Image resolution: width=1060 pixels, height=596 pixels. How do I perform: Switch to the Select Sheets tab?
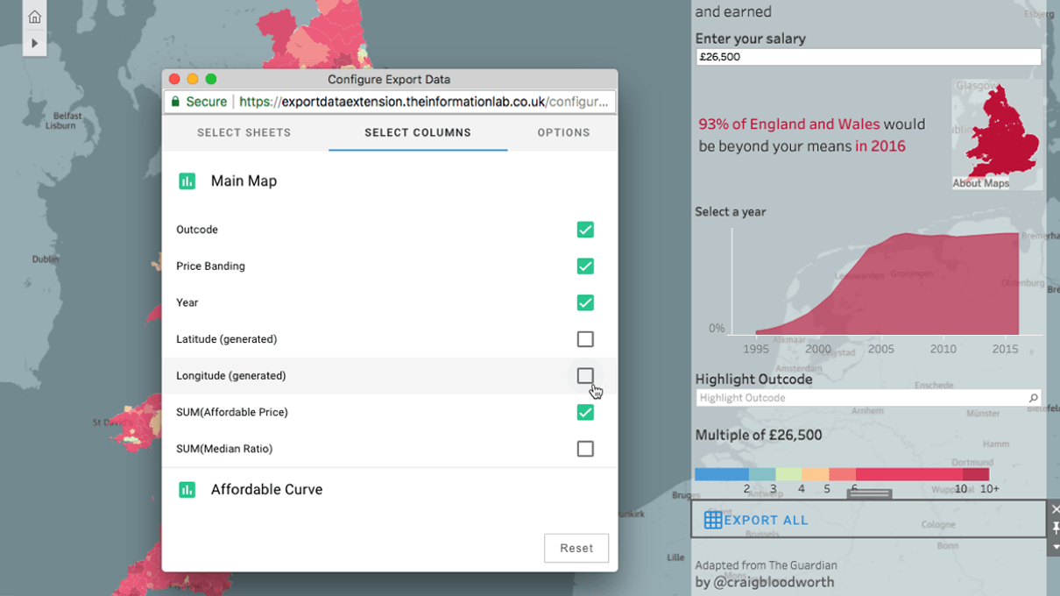click(244, 133)
